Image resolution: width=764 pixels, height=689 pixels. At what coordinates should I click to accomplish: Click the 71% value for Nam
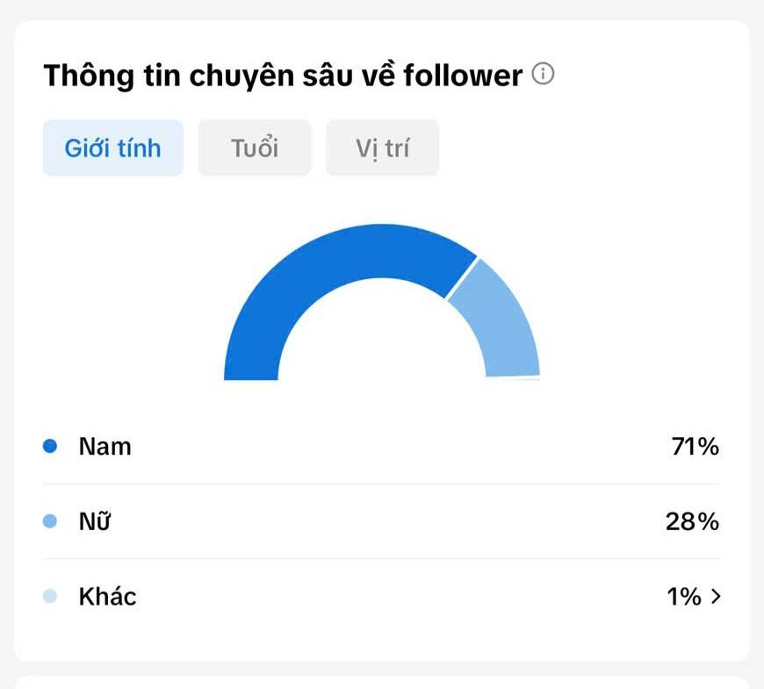point(696,447)
